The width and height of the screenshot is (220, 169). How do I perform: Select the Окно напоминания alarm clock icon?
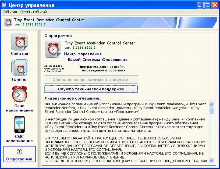click(20, 94)
